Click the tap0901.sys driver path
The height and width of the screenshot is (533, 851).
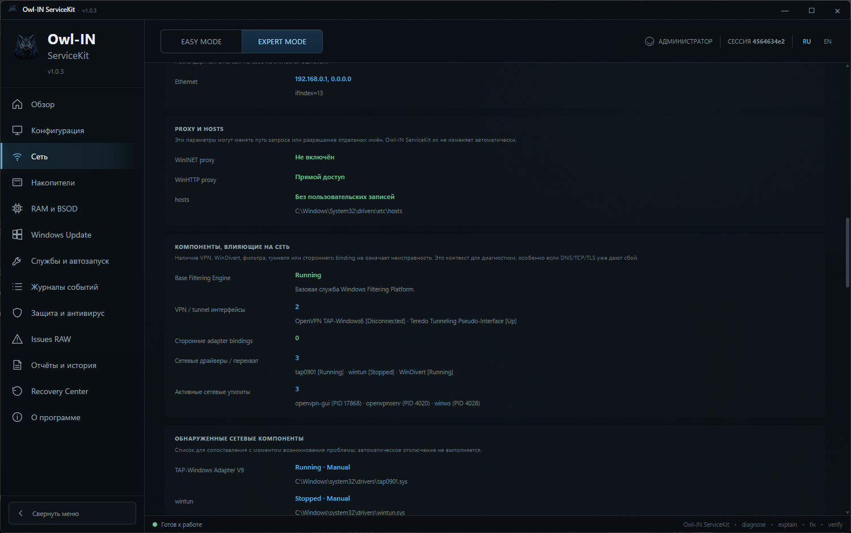351,481
